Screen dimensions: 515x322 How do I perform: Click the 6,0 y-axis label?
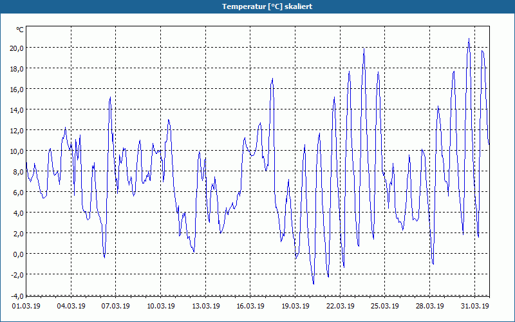coord(18,192)
